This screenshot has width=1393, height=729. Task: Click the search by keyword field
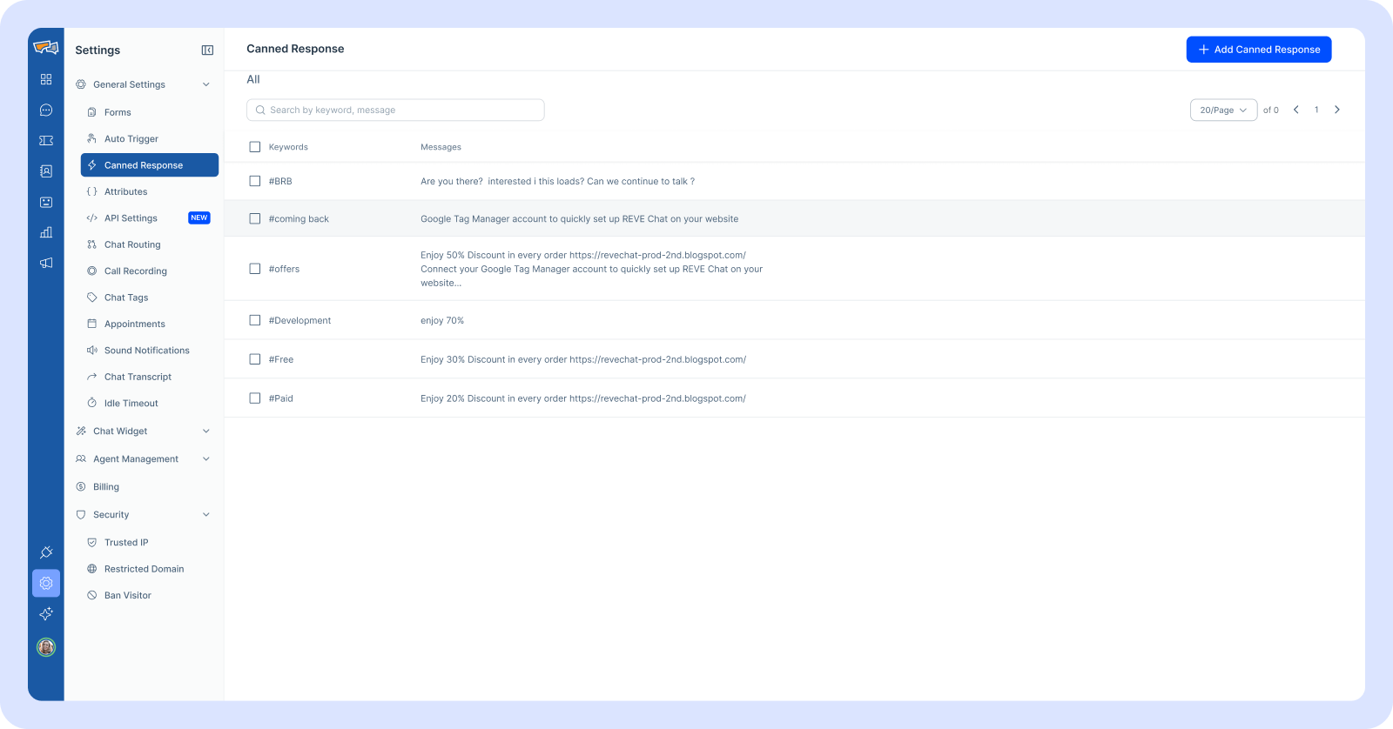pos(396,110)
